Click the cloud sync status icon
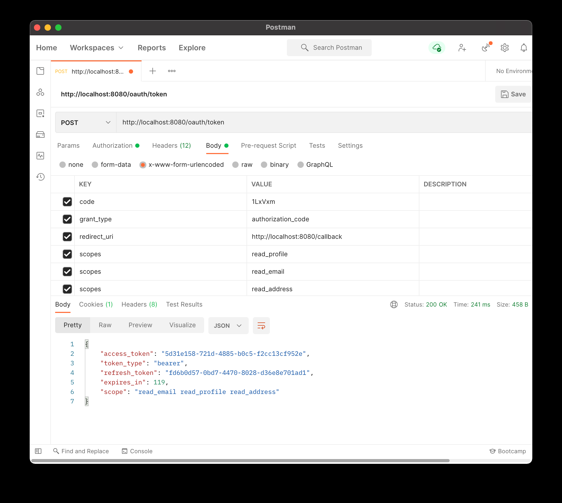Viewport: 562px width, 503px height. coord(437,48)
